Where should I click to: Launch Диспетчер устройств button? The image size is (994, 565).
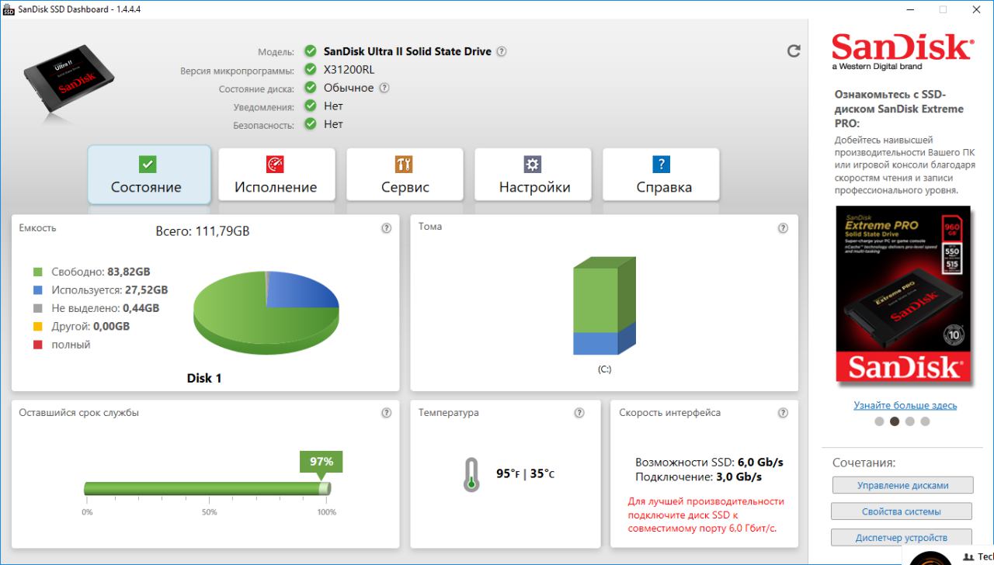click(902, 537)
